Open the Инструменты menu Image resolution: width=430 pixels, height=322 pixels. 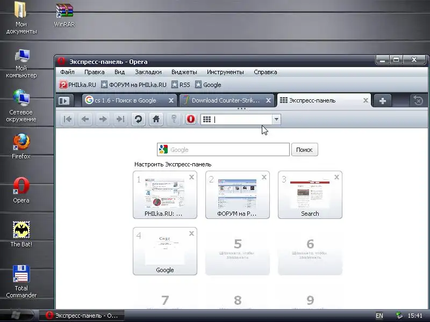[225, 72]
